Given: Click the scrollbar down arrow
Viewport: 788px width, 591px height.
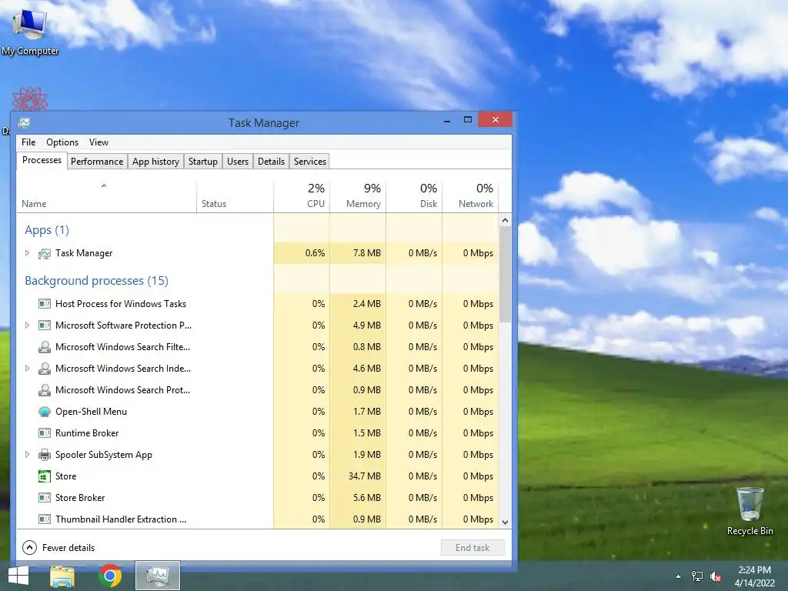Looking at the screenshot, I should (505, 523).
